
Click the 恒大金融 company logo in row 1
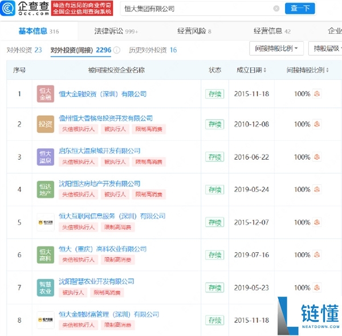[x=46, y=94]
